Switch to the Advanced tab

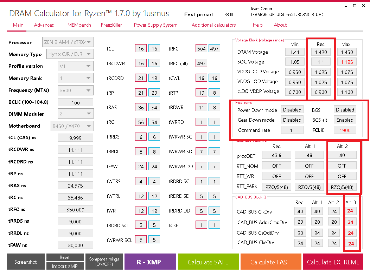(x=44, y=25)
